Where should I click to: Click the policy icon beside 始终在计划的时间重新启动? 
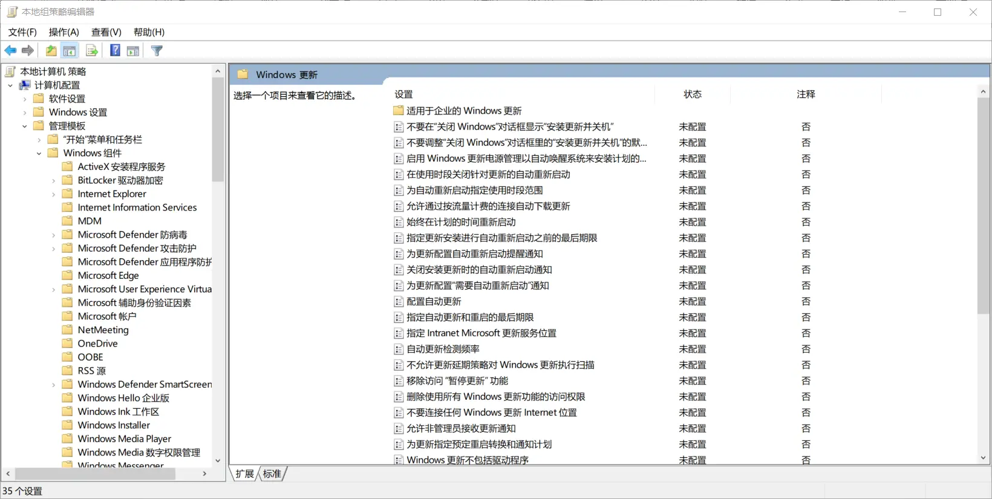tap(399, 223)
